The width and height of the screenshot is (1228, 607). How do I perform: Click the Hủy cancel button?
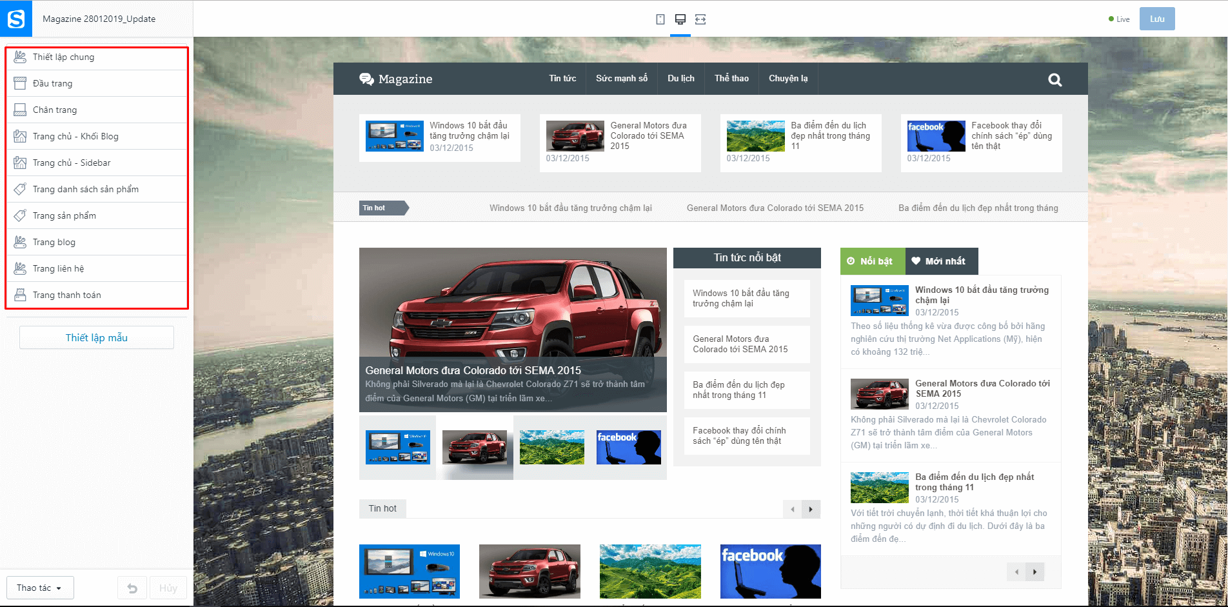[x=168, y=588]
